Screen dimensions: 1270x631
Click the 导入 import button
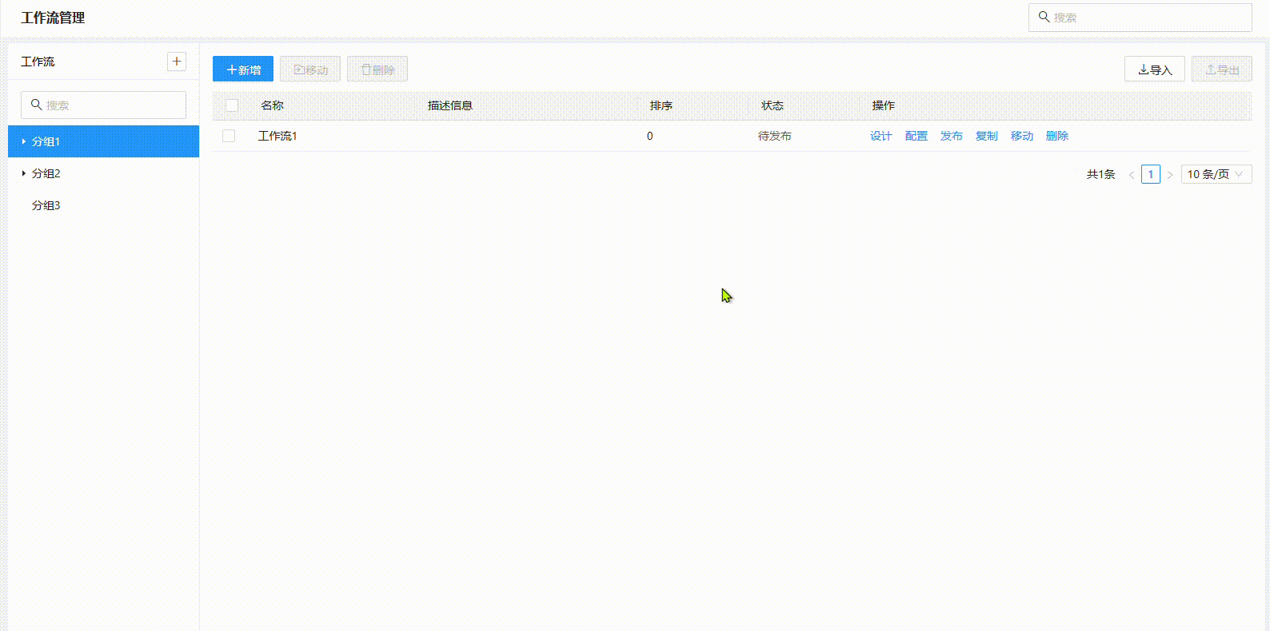coord(1154,69)
